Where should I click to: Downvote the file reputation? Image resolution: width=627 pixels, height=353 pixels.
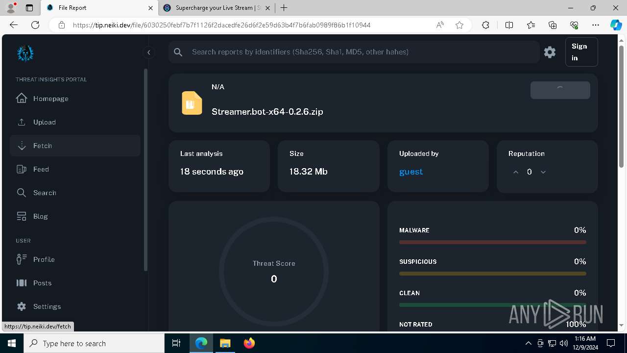pos(543,172)
